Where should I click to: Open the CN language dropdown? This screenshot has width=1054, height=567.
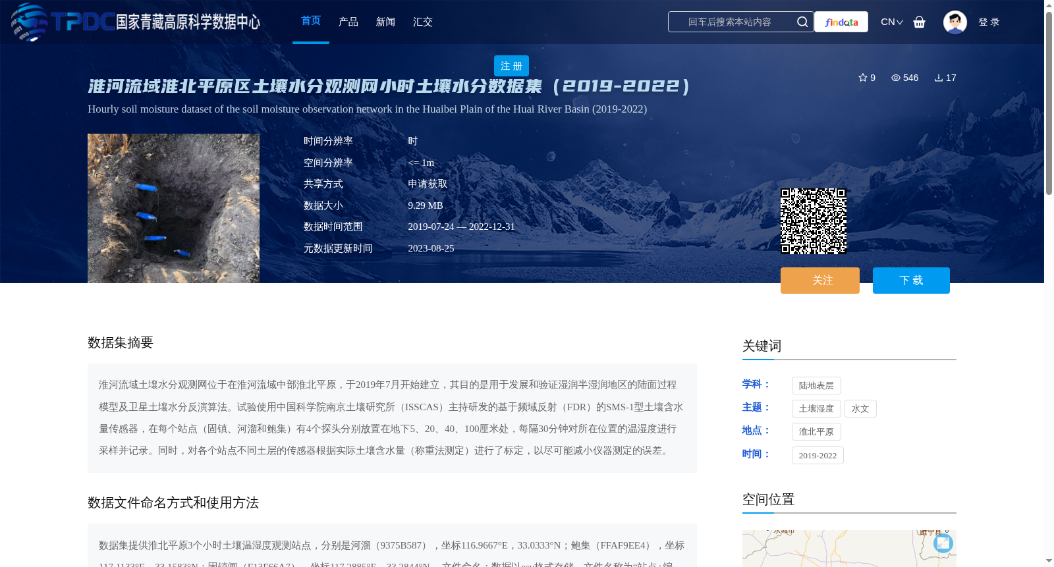coord(892,22)
